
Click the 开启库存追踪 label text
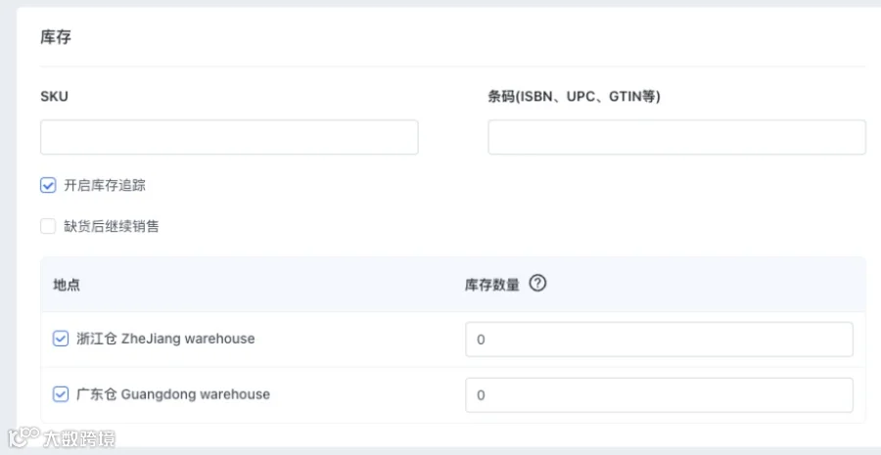click(105, 185)
